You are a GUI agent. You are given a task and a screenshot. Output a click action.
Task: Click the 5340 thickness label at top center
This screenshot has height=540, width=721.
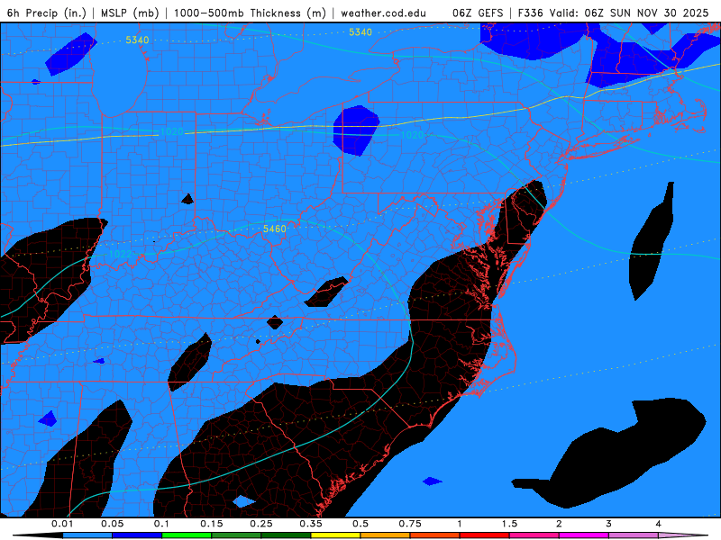coord(360,32)
